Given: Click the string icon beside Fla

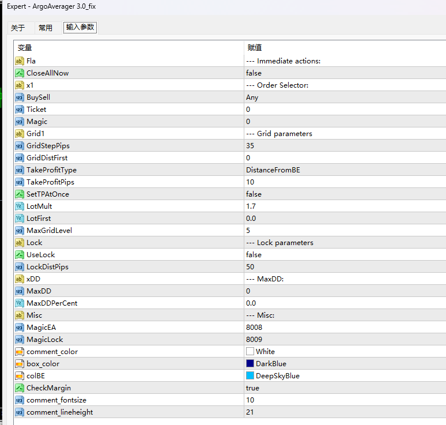Looking at the screenshot, I should [20, 61].
